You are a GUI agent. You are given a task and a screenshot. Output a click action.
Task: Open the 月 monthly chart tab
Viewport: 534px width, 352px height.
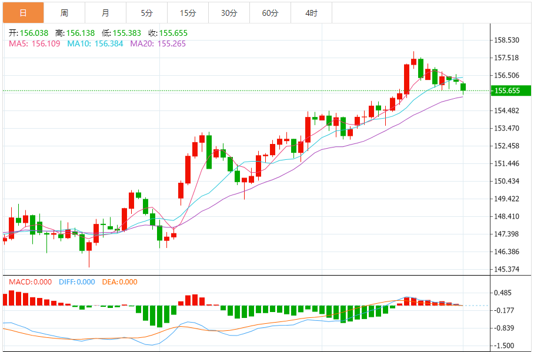[105, 12]
